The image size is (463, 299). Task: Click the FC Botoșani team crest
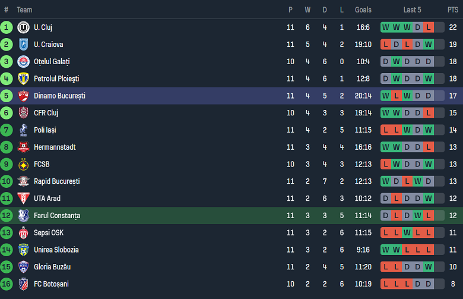24,284
